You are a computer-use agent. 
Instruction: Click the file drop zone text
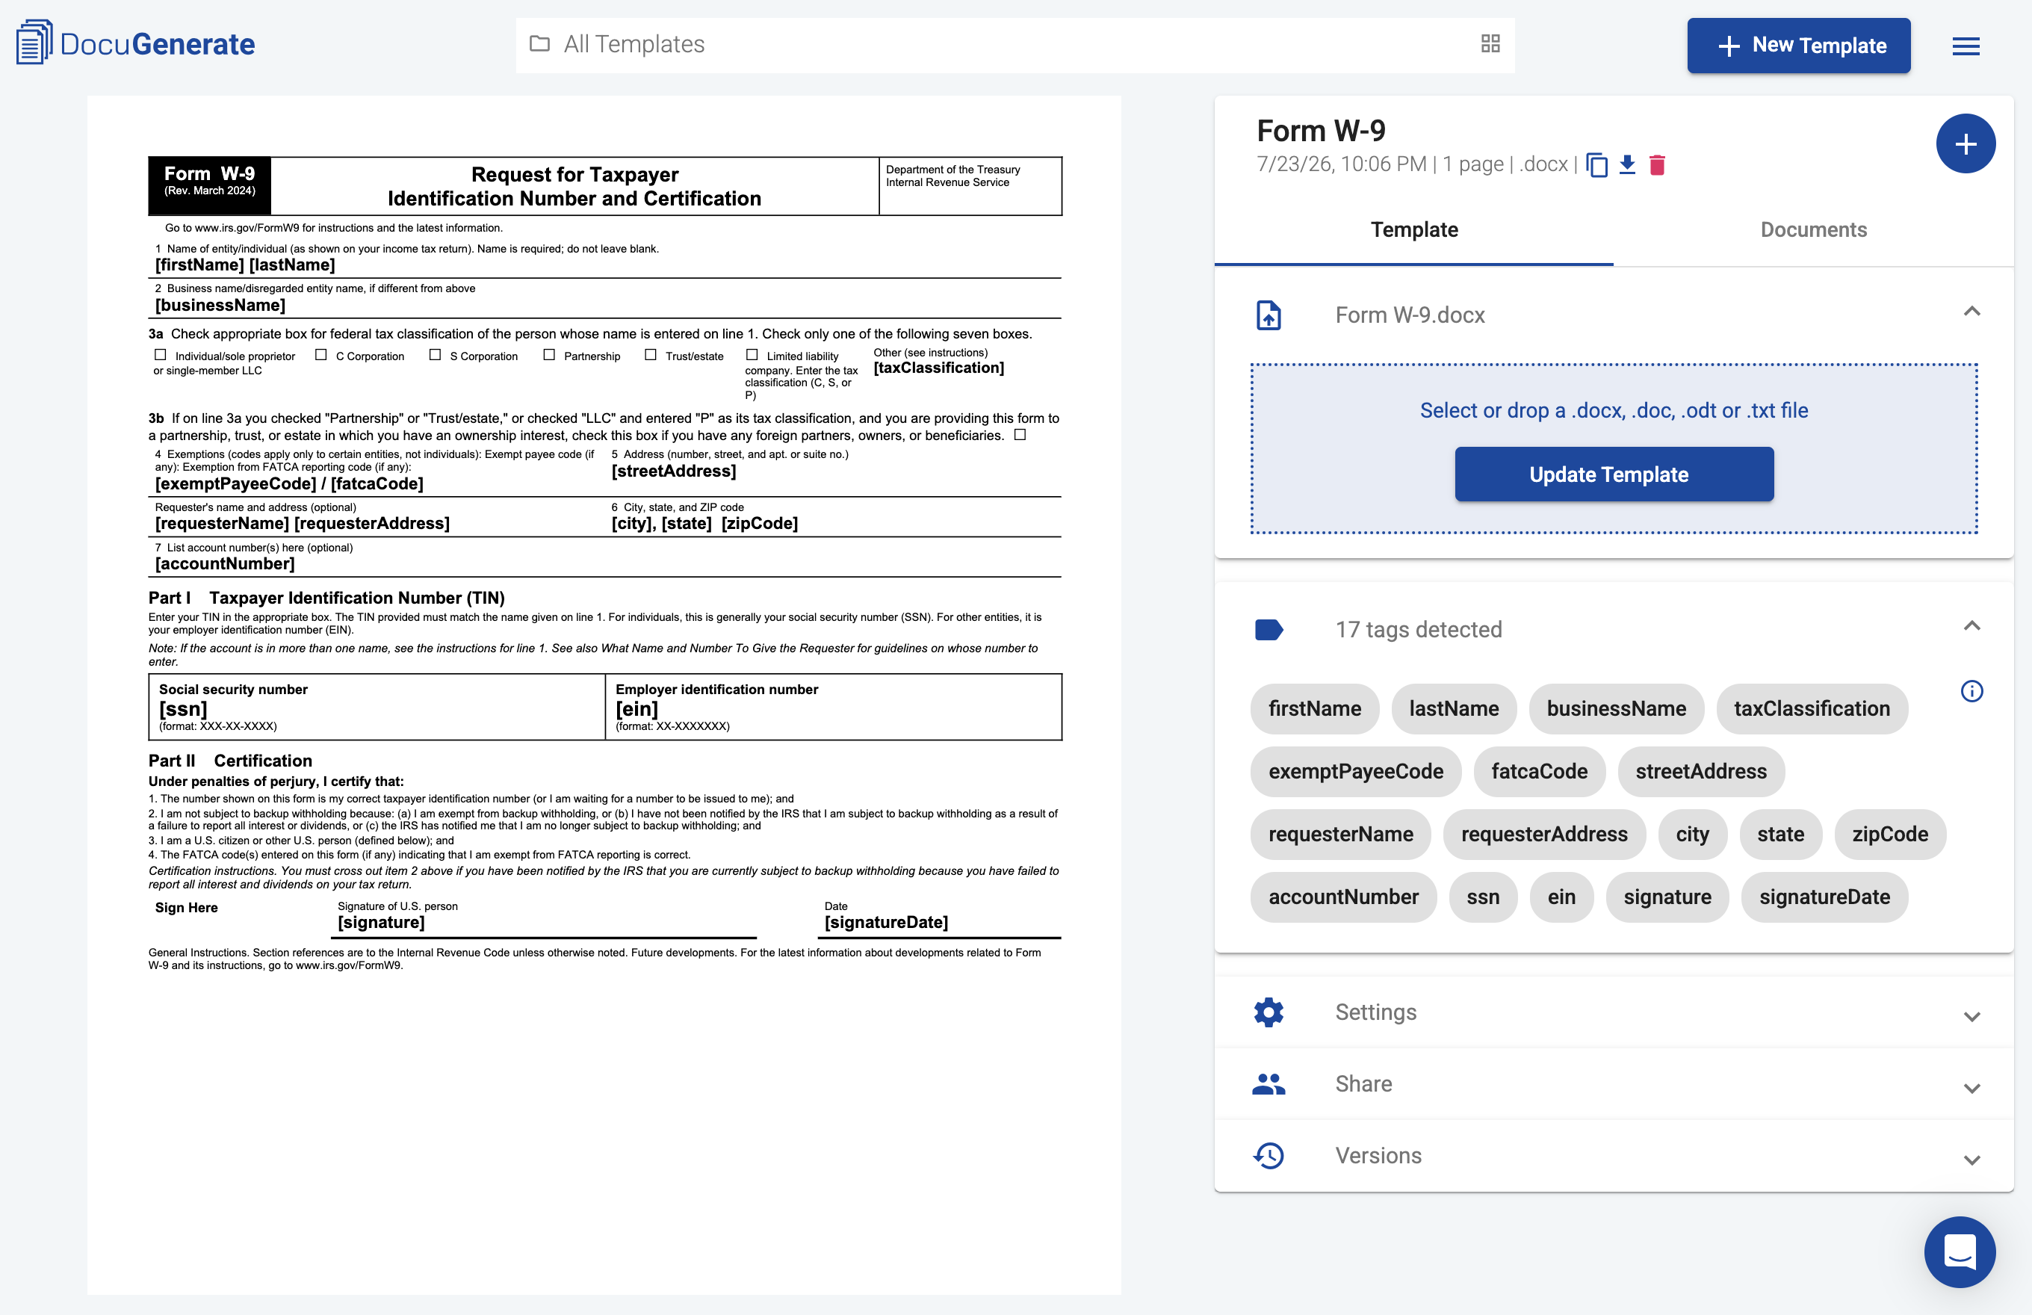pyautogui.click(x=1614, y=411)
